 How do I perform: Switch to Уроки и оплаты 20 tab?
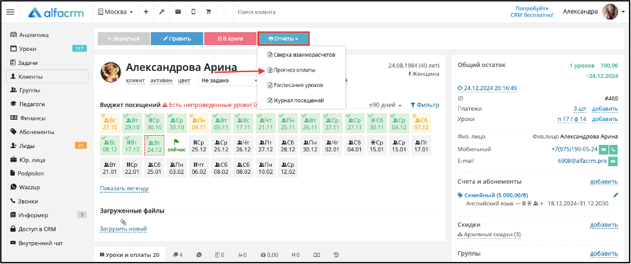pyautogui.click(x=130, y=255)
